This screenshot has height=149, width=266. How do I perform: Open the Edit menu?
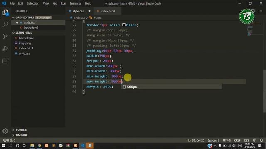20,3
